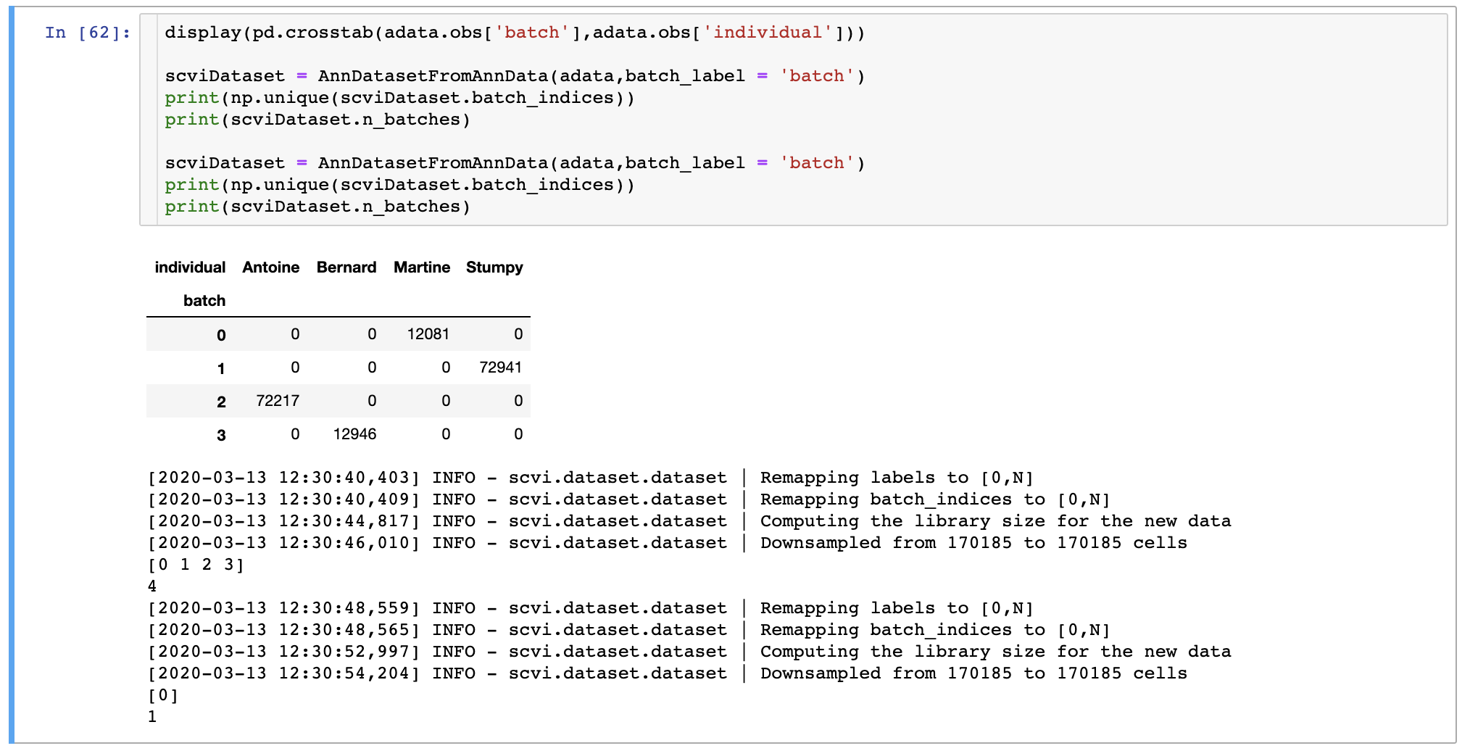Click the second scviDataset assignment line

pyautogui.click(x=515, y=163)
